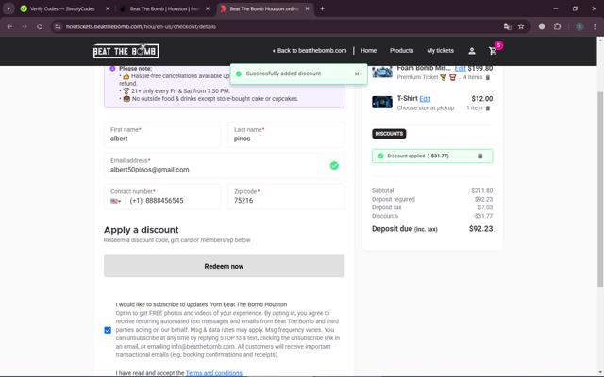This screenshot has width=604, height=377.
Task: Focus the Last name field
Action: [286, 134]
